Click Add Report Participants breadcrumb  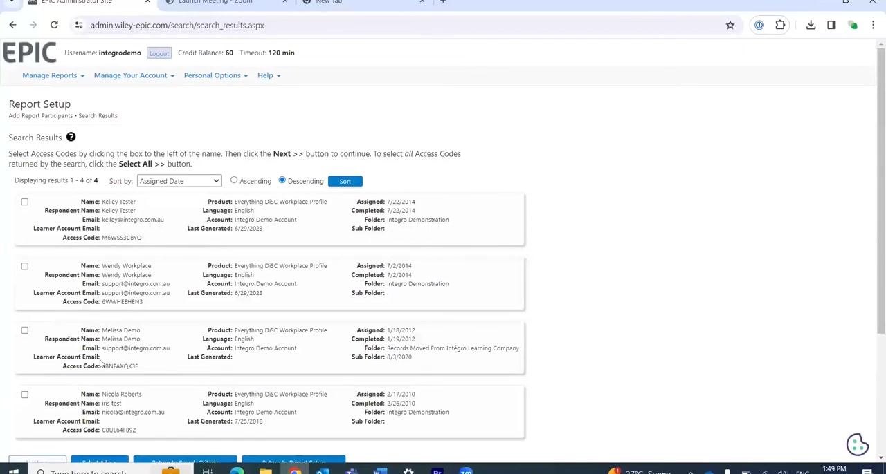pyautogui.click(x=41, y=115)
